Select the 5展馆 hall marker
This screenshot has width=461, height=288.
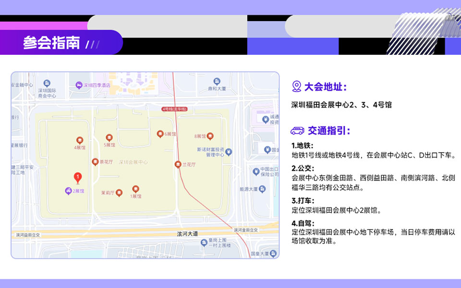109,138
